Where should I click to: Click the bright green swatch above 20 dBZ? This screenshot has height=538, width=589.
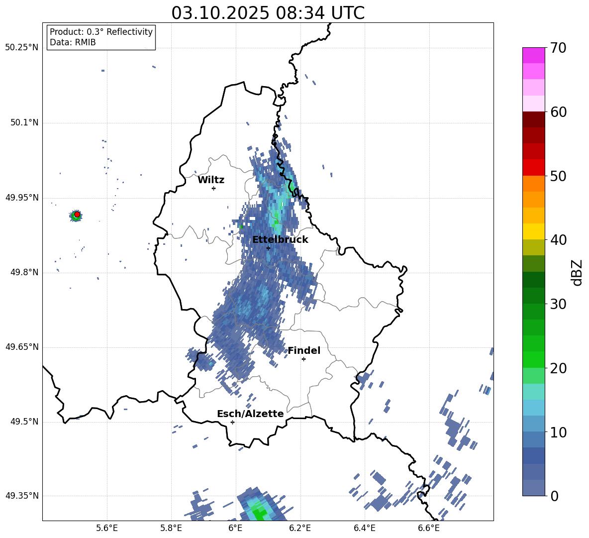coord(533,359)
